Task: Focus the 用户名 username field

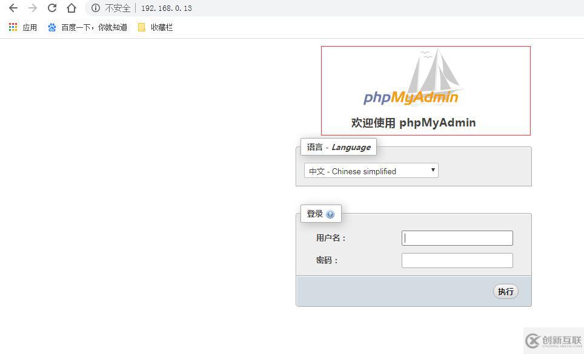Action: (457, 238)
